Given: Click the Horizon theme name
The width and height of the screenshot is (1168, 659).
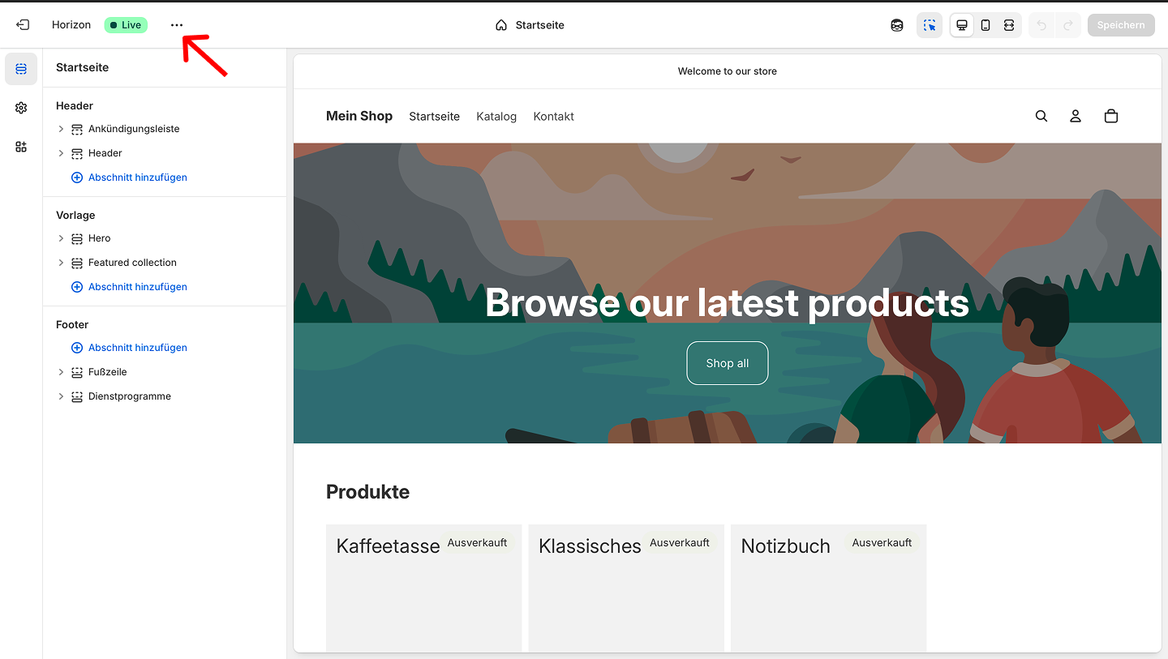Looking at the screenshot, I should 71,25.
